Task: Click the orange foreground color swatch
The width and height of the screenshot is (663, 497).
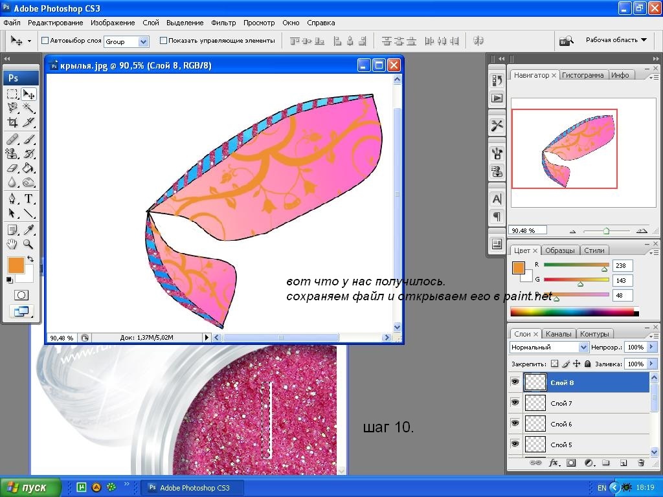Action: (16, 265)
